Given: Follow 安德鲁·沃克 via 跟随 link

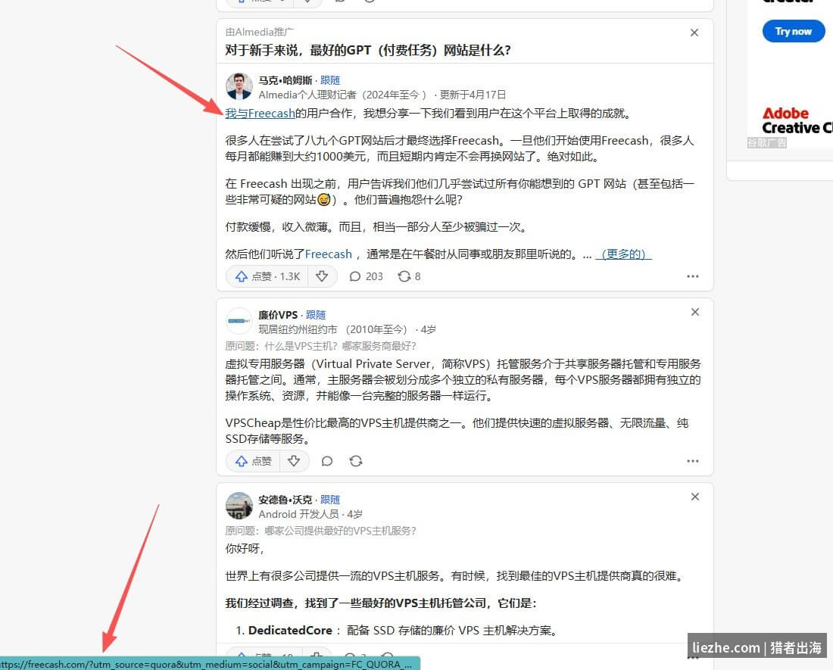Looking at the screenshot, I should pyautogui.click(x=330, y=500).
